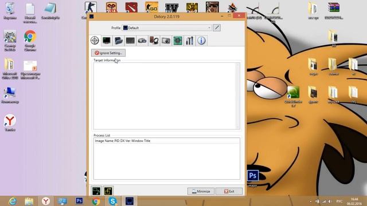This screenshot has width=367, height=206.
Task: Click the Dxtory title bar app icon
Action: point(92,17)
